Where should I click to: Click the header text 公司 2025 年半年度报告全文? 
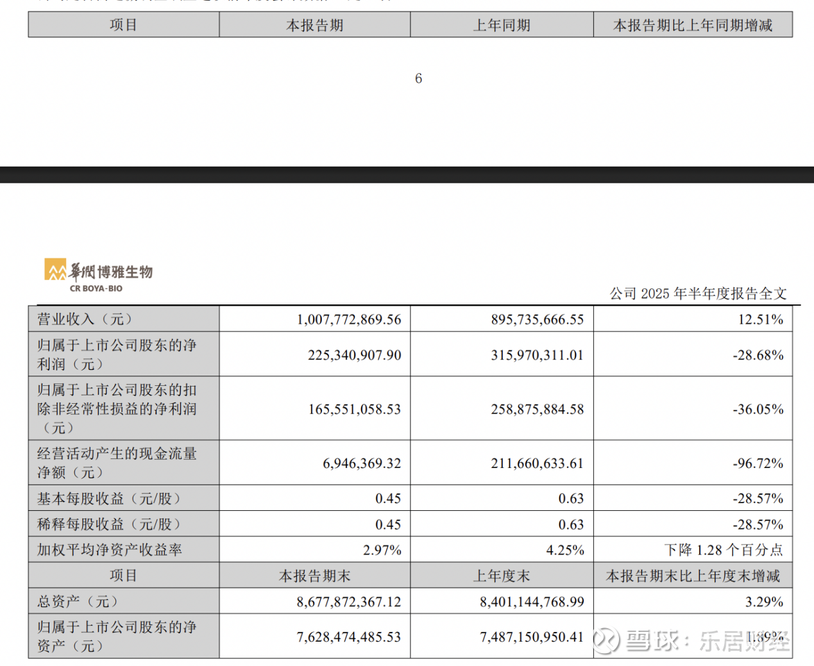(698, 294)
